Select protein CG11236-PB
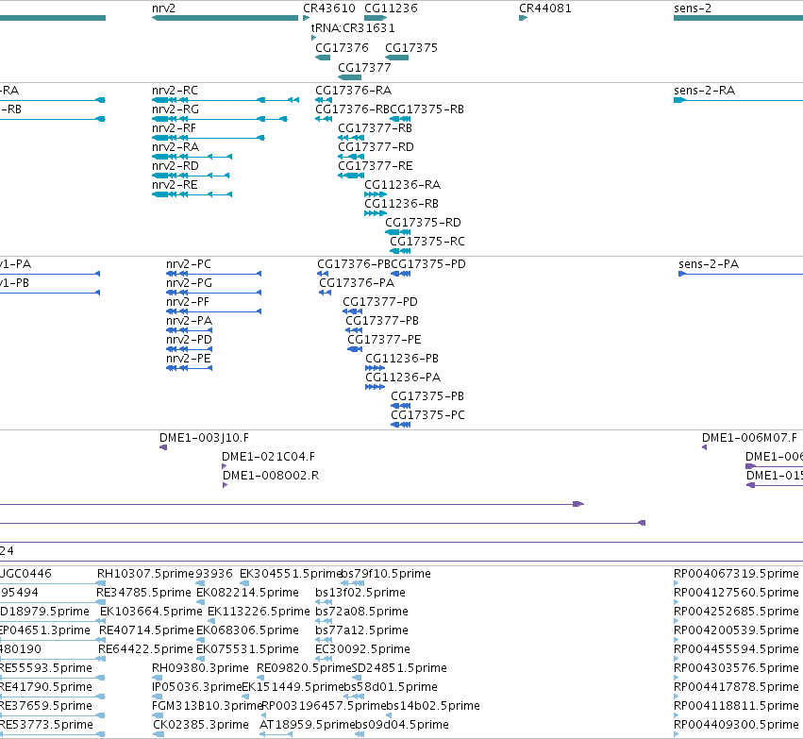Image resolution: width=803 pixels, height=739 pixels. pyautogui.click(x=402, y=360)
